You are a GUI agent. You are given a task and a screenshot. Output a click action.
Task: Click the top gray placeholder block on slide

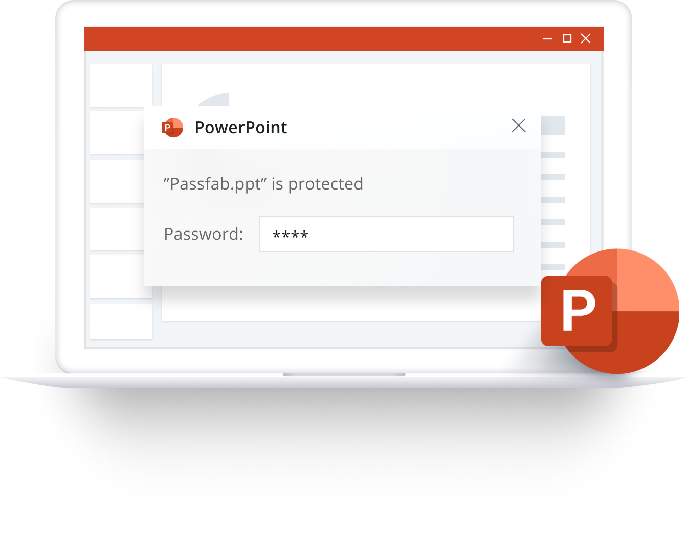pyautogui.click(x=553, y=125)
